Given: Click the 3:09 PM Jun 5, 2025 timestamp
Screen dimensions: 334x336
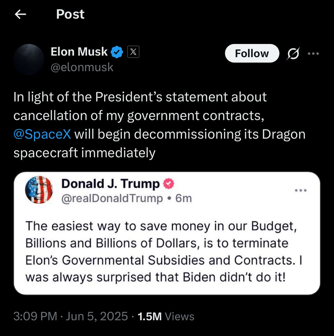Looking at the screenshot, I should click(71, 316).
